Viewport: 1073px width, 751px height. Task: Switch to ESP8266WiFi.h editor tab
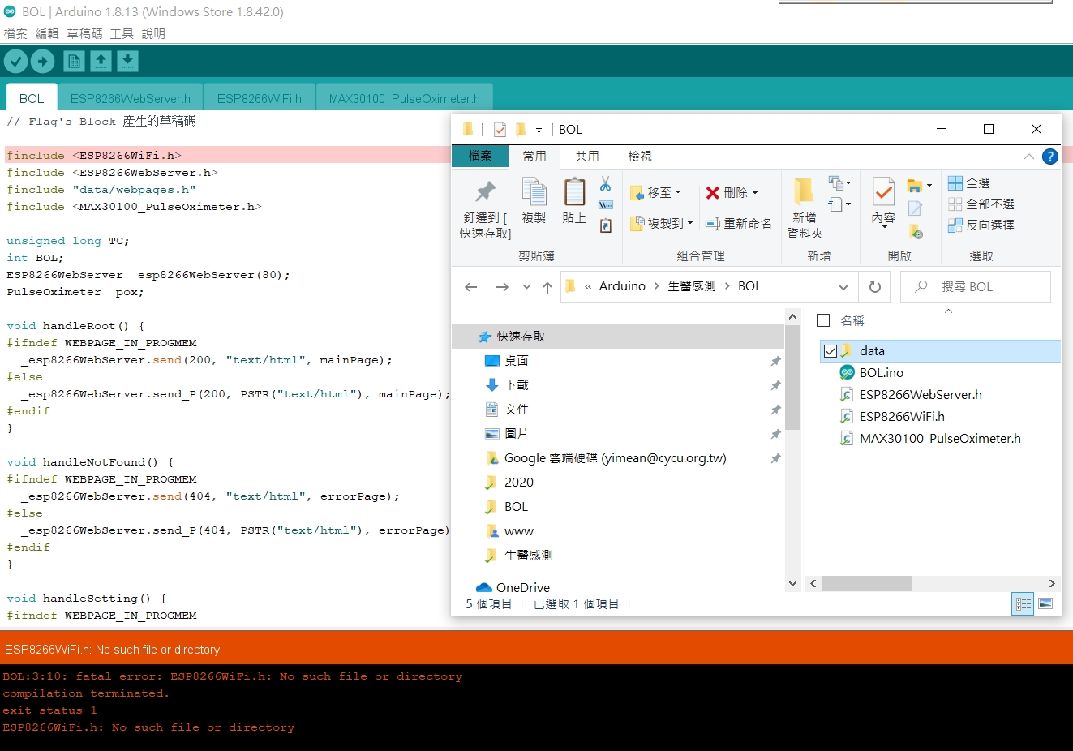click(260, 98)
